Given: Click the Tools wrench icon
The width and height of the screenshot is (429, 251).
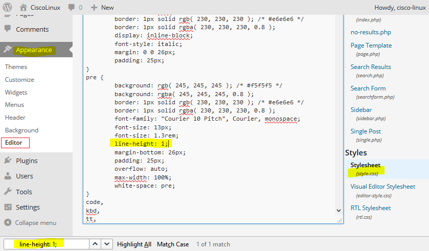Looking at the screenshot, I should click(x=8, y=192).
